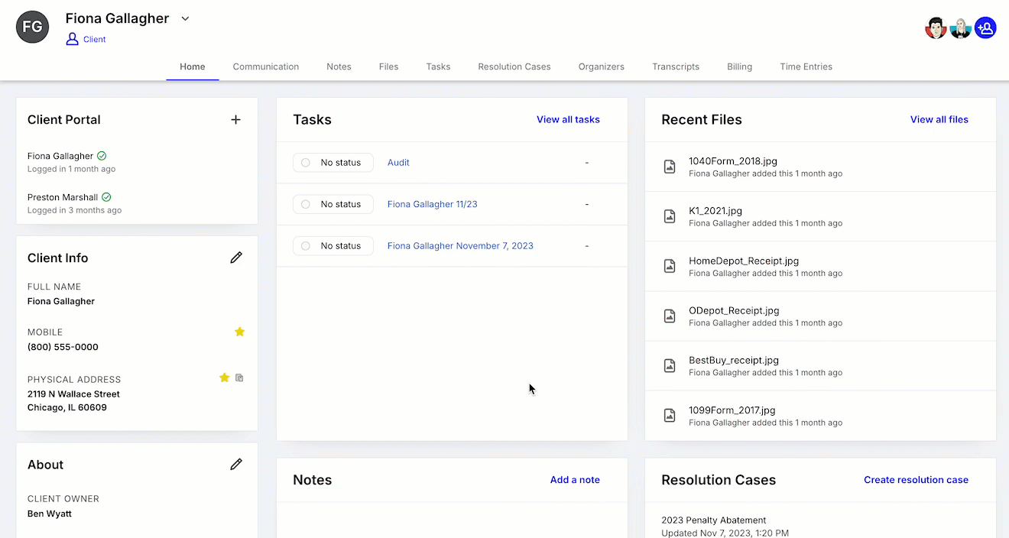
Task: Click file icon for HomeDepot_Receipt.jpg
Action: tap(670, 266)
